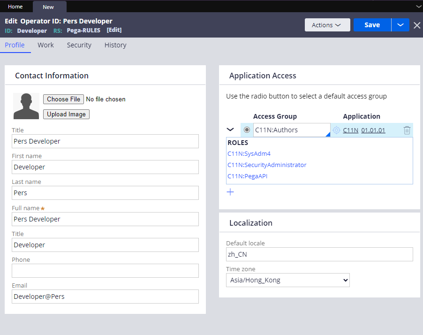Image resolution: width=423 pixels, height=335 pixels.
Task: Select C11N:Authors as default access group
Action: pyautogui.click(x=247, y=130)
